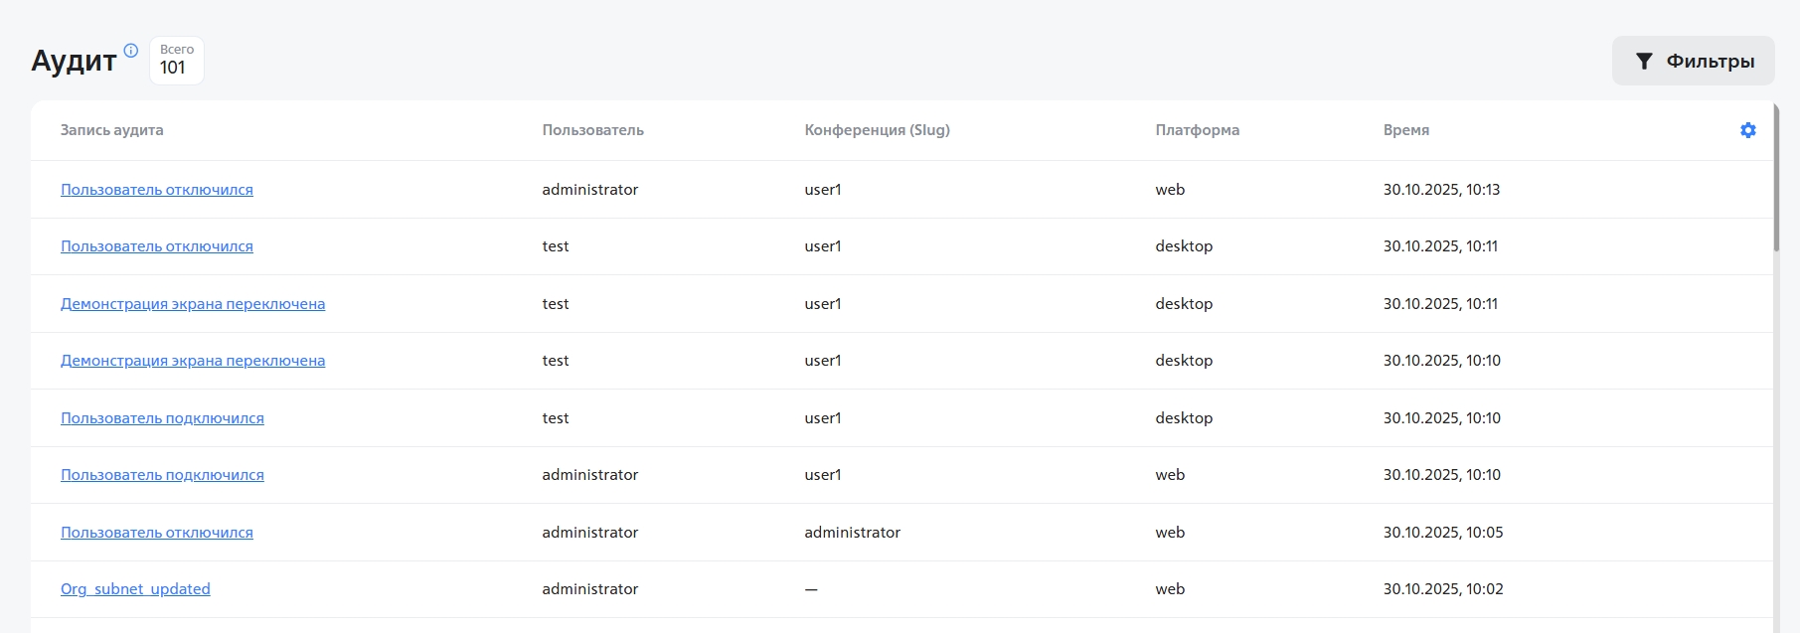Open Демонстрация экрана переключена entry from 10:10
Screen dimensions: 1800x633
[x=193, y=361]
